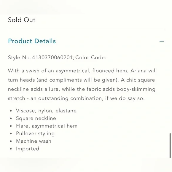This screenshot has width=172, height=172.
Task: Click the Style No. label text
Action: pyautogui.click(x=20, y=58)
